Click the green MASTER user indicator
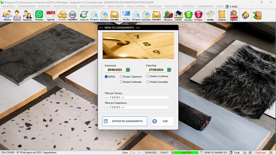Viewport: 276px width, 155px height. click(x=186, y=153)
